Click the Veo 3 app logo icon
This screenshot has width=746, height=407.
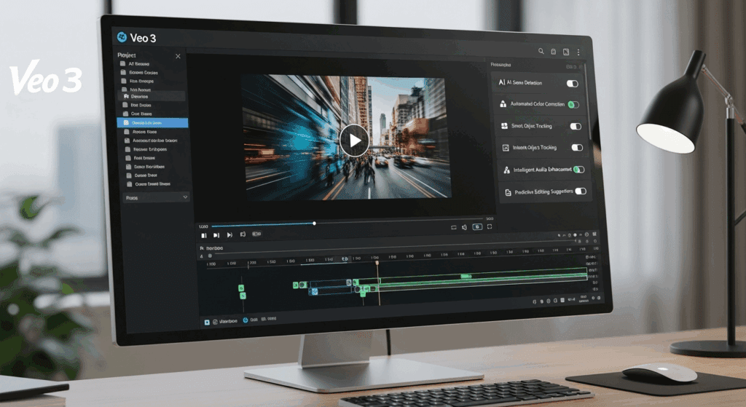122,37
